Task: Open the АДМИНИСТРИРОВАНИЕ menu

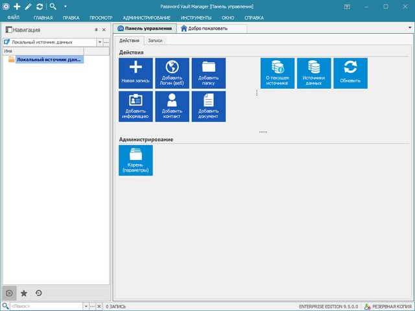Action: pos(147,17)
